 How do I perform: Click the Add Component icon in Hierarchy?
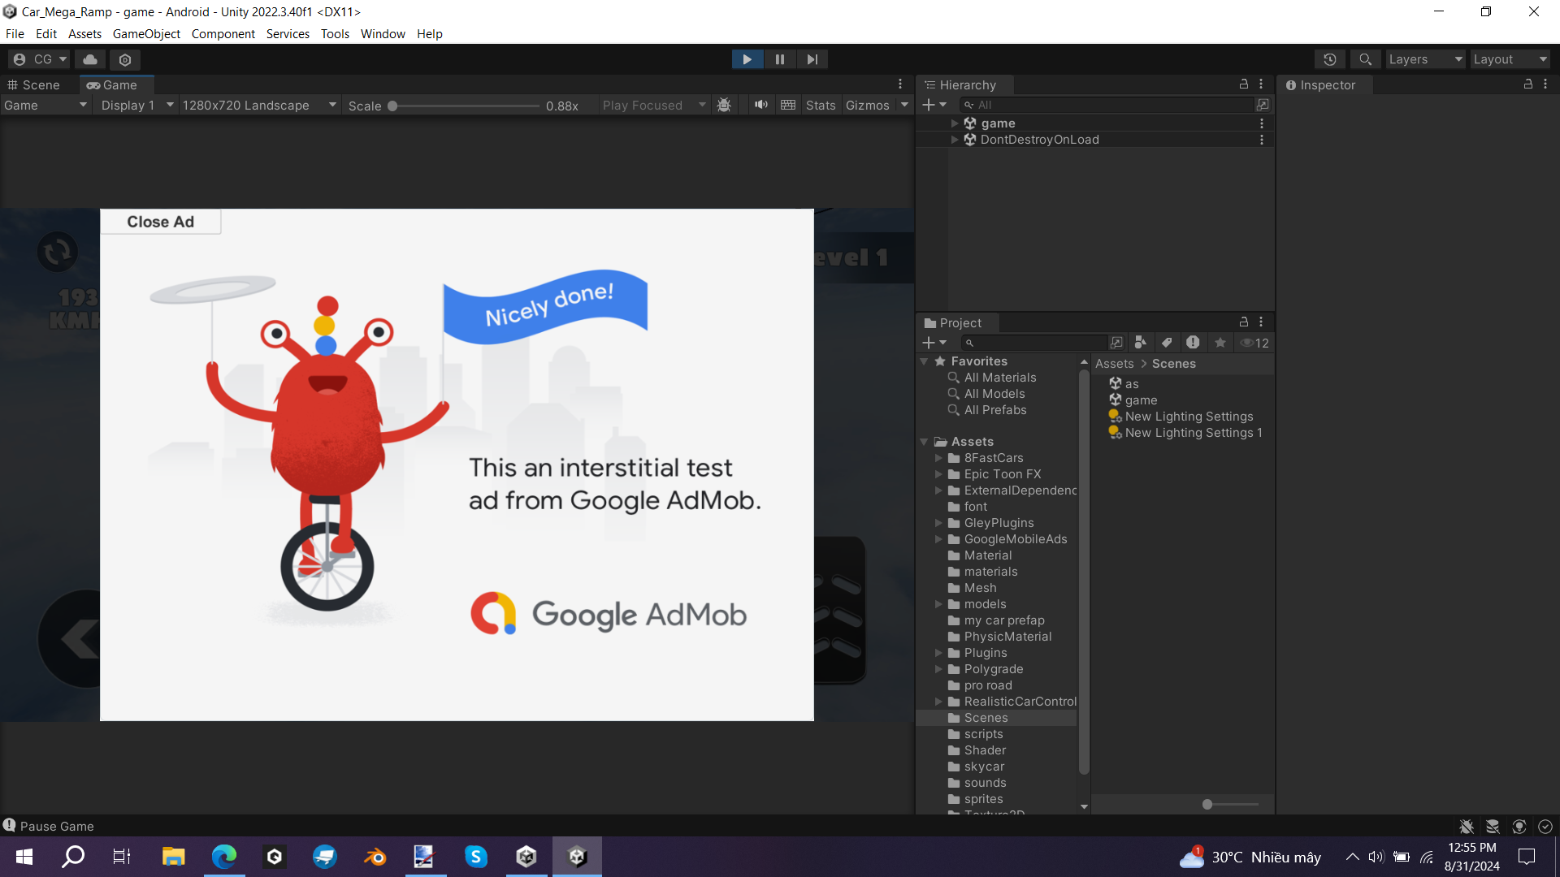[x=929, y=104]
